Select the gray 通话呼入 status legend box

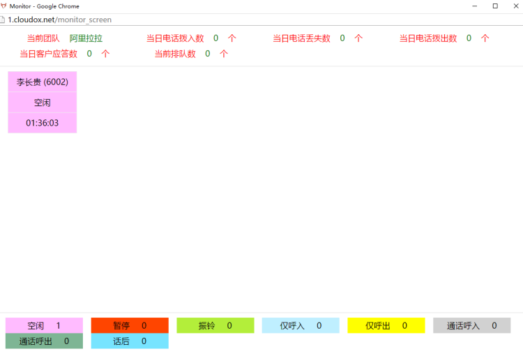(x=471, y=326)
